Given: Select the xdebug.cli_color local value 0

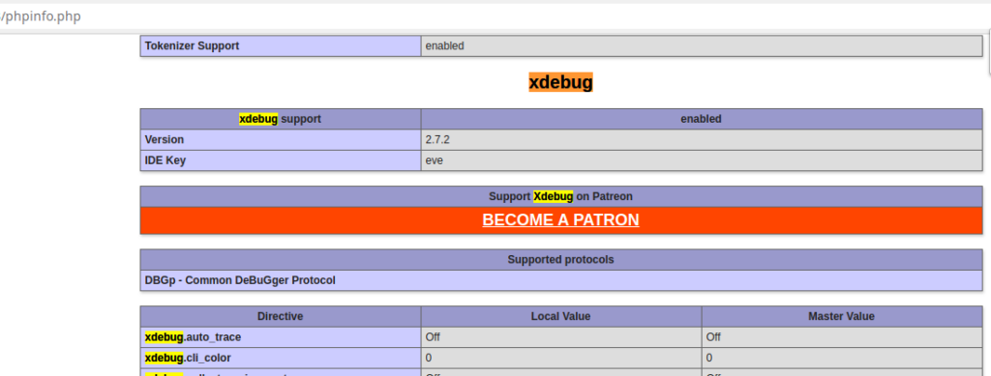Looking at the screenshot, I should pyautogui.click(x=561, y=358).
